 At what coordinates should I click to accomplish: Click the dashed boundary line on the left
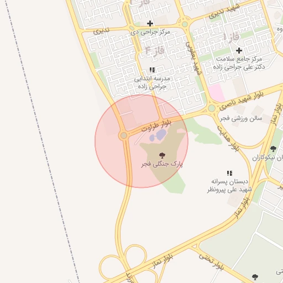click(43, 142)
